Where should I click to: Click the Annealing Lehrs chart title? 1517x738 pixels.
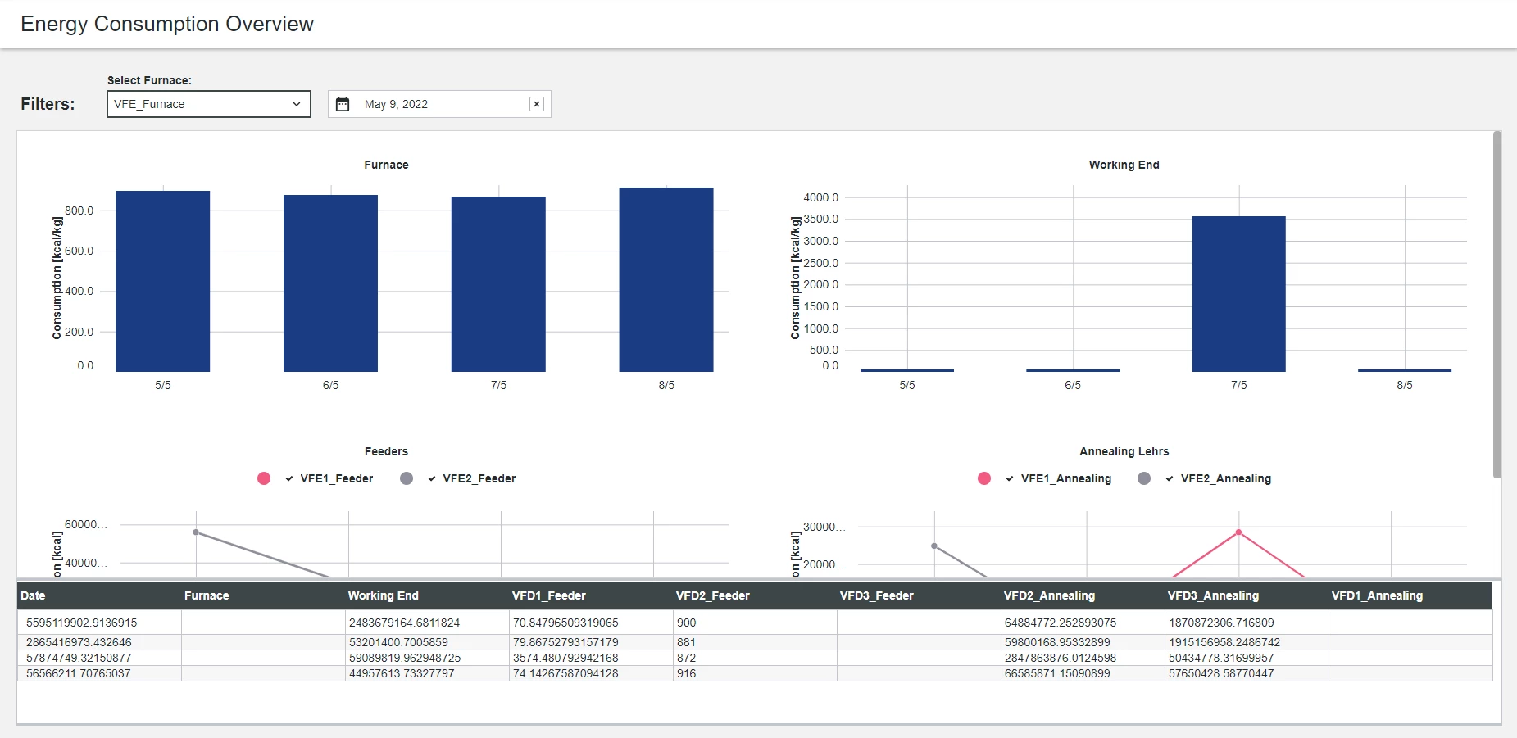[1124, 451]
